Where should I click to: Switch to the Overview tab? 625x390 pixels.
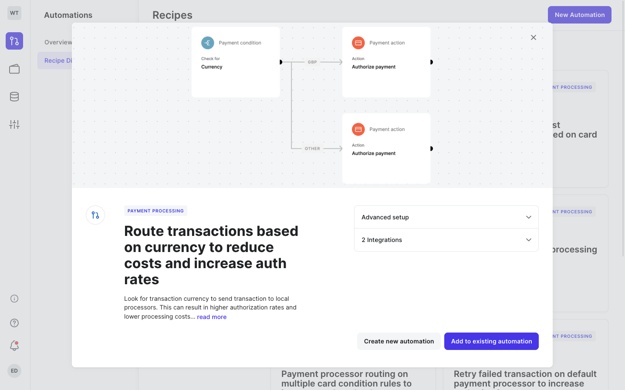pyautogui.click(x=58, y=42)
